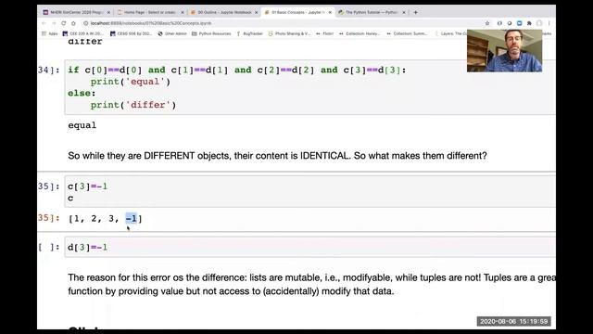The image size is (593, 334).
Task: Open the 'Other Admin' bookmark
Action: point(172,33)
